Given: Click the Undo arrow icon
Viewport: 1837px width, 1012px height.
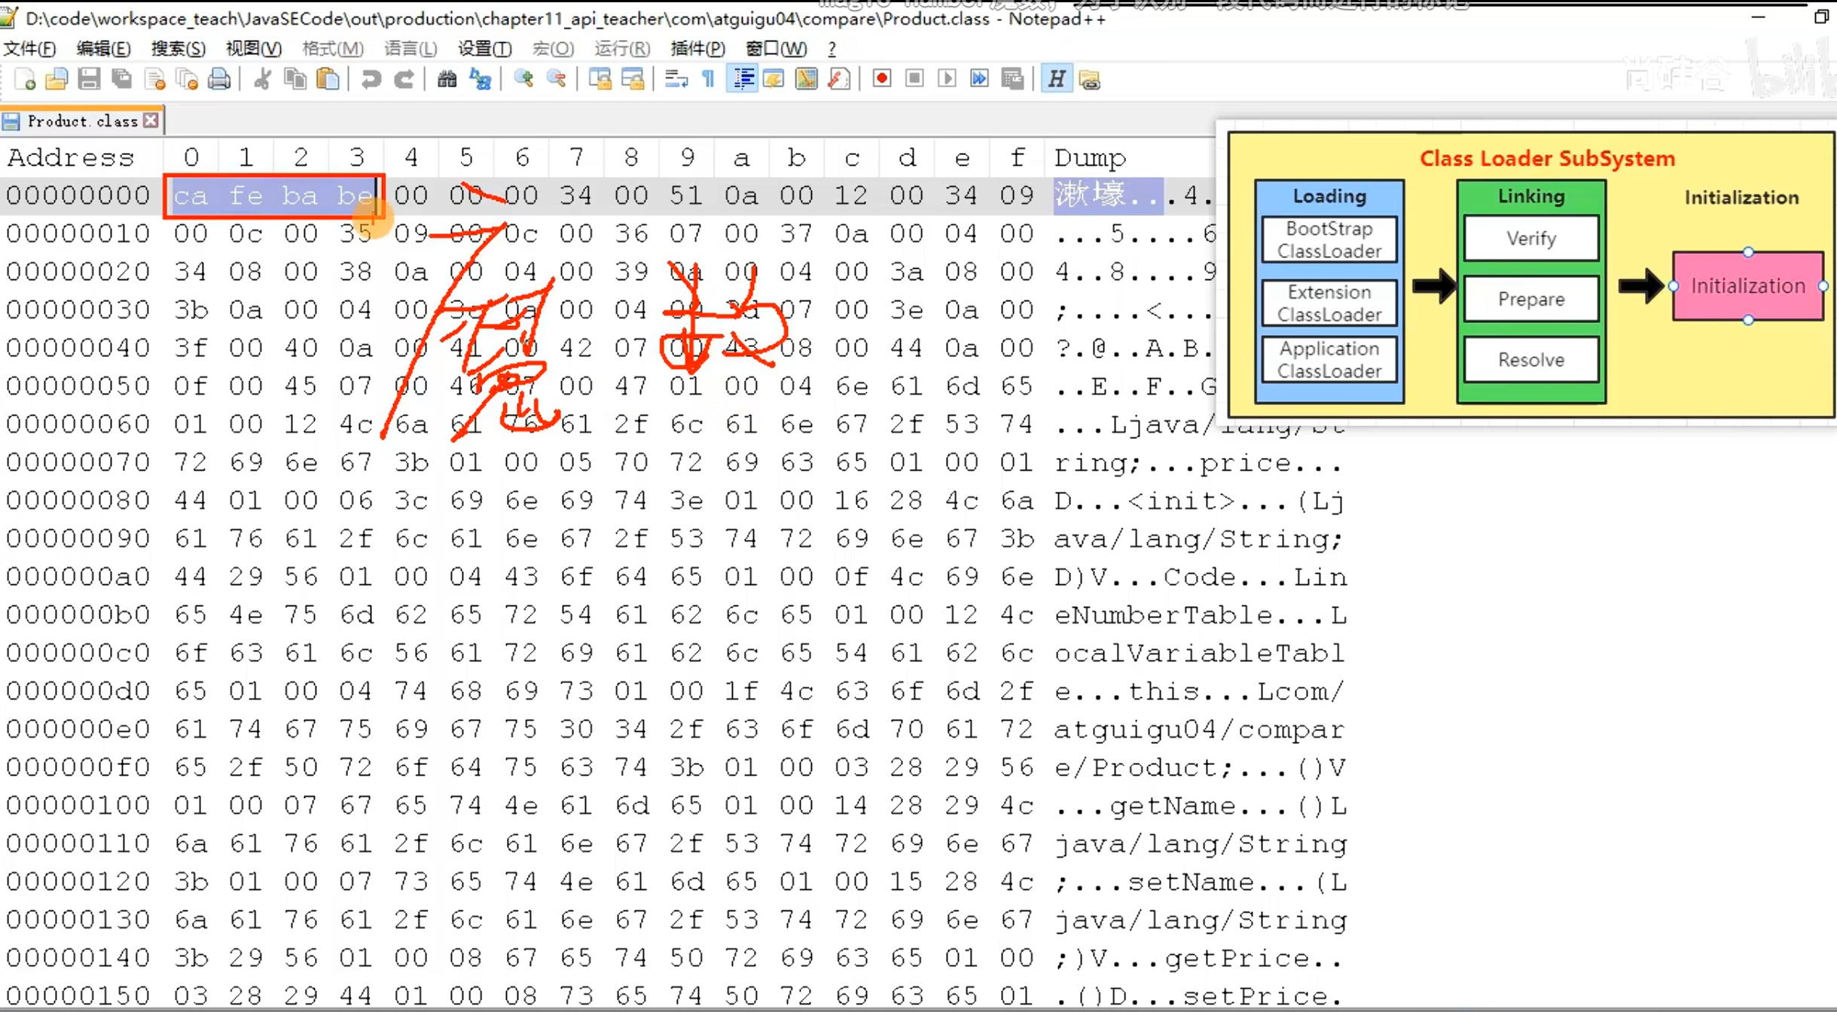Looking at the screenshot, I should tap(370, 79).
